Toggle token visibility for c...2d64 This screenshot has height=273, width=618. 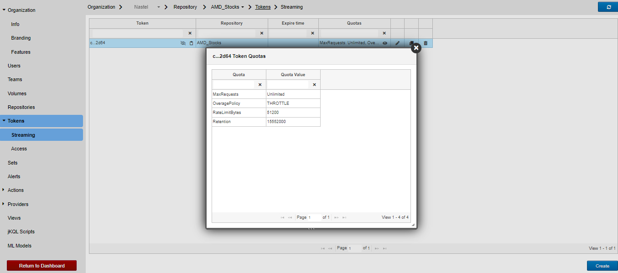[x=183, y=43]
